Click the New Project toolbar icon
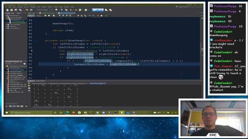Image resolution: width=248 pixels, height=139 pixels. point(12,10)
